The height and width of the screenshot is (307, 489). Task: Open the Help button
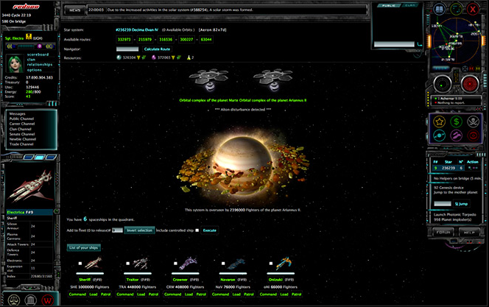(469, 232)
